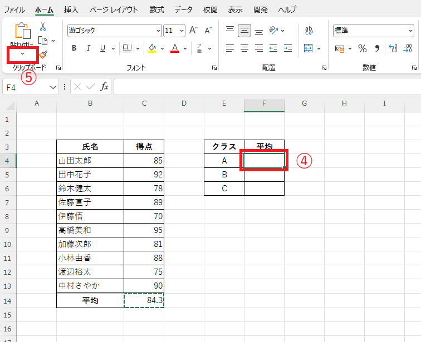This screenshot has height=342, width=421.
Task: Click the Copy icon
Action: (x=43, y=41)
